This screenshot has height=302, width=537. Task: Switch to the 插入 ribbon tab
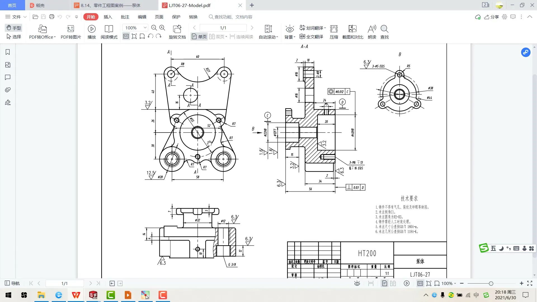tap(108, 17)
